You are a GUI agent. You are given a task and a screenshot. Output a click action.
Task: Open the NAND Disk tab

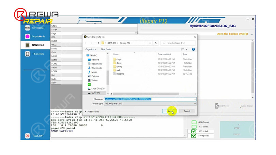click(35, 45)
